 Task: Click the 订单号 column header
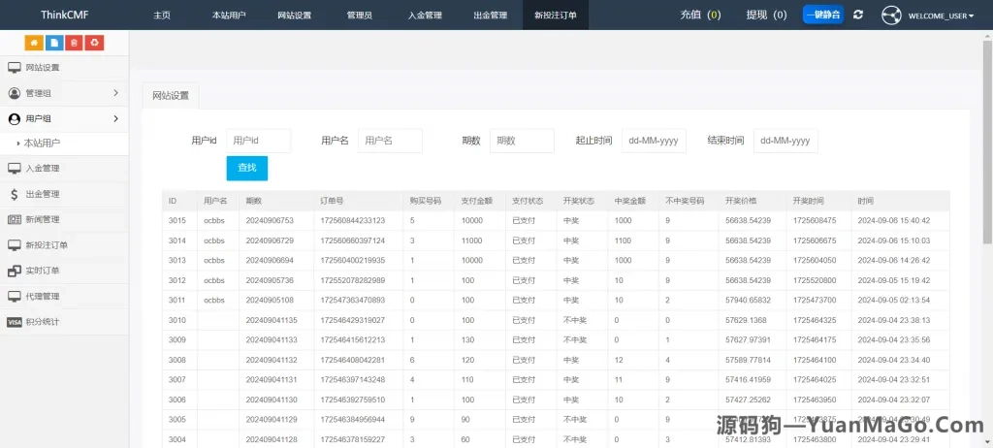[332, 201]
